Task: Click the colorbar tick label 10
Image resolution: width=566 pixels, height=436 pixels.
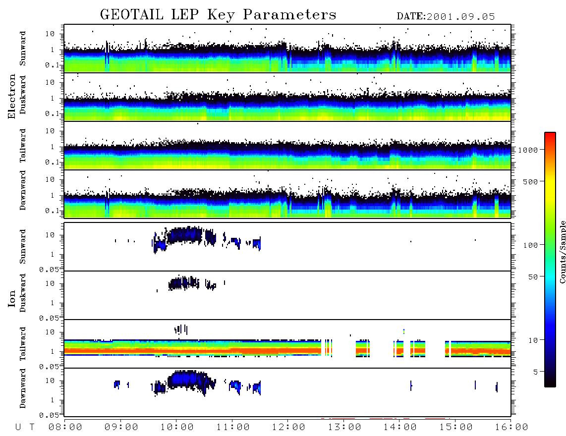Action: pyautogui.click(x=533, y=340)
